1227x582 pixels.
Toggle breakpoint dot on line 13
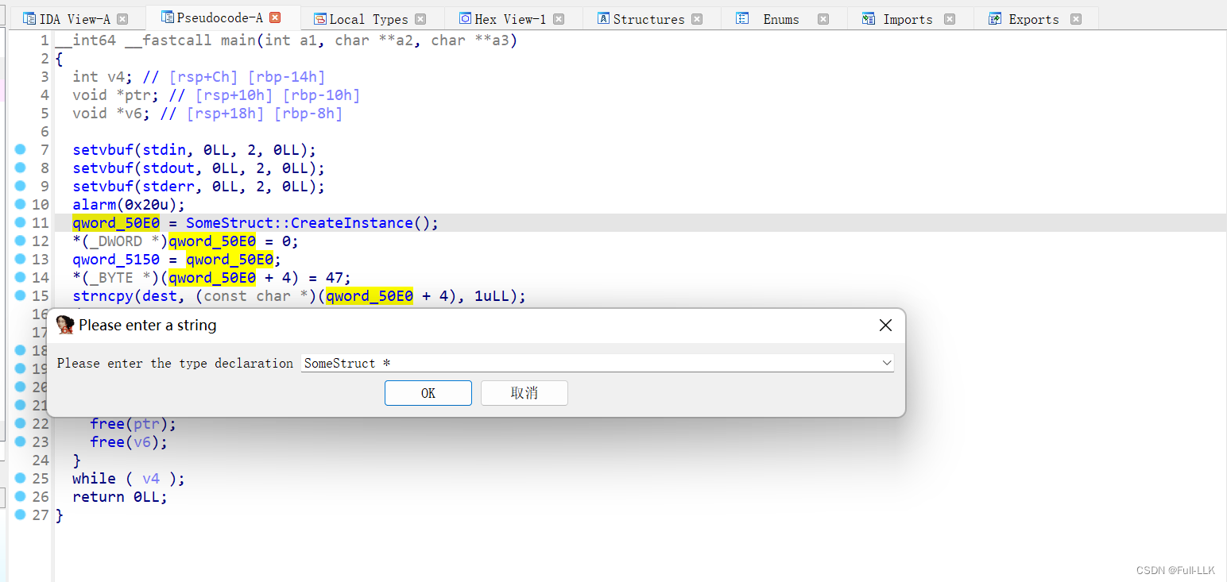21,259
